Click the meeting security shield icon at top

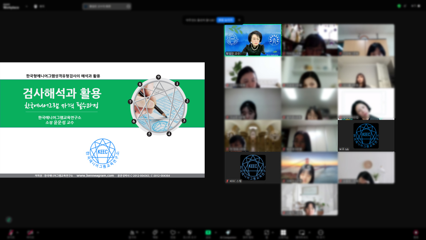point(35,6)
